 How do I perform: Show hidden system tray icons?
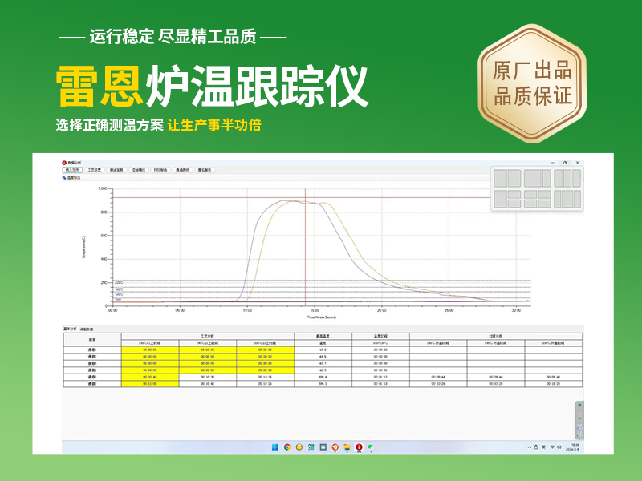coord(528,447)
